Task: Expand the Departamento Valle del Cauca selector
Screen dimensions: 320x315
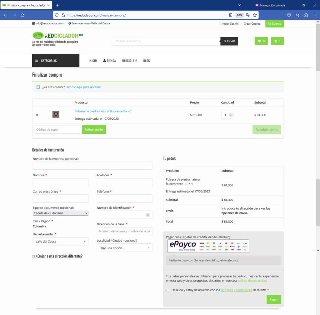Action: (60, 242)
